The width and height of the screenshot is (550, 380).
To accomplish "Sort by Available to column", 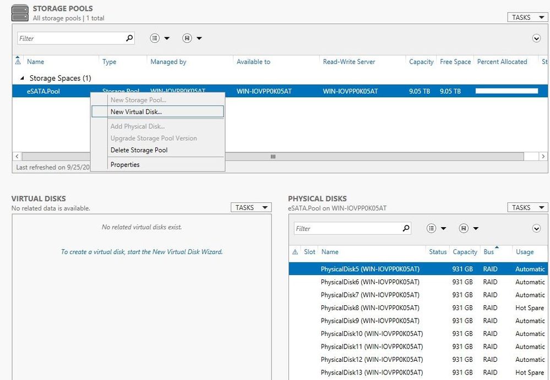I will [253, 62].
